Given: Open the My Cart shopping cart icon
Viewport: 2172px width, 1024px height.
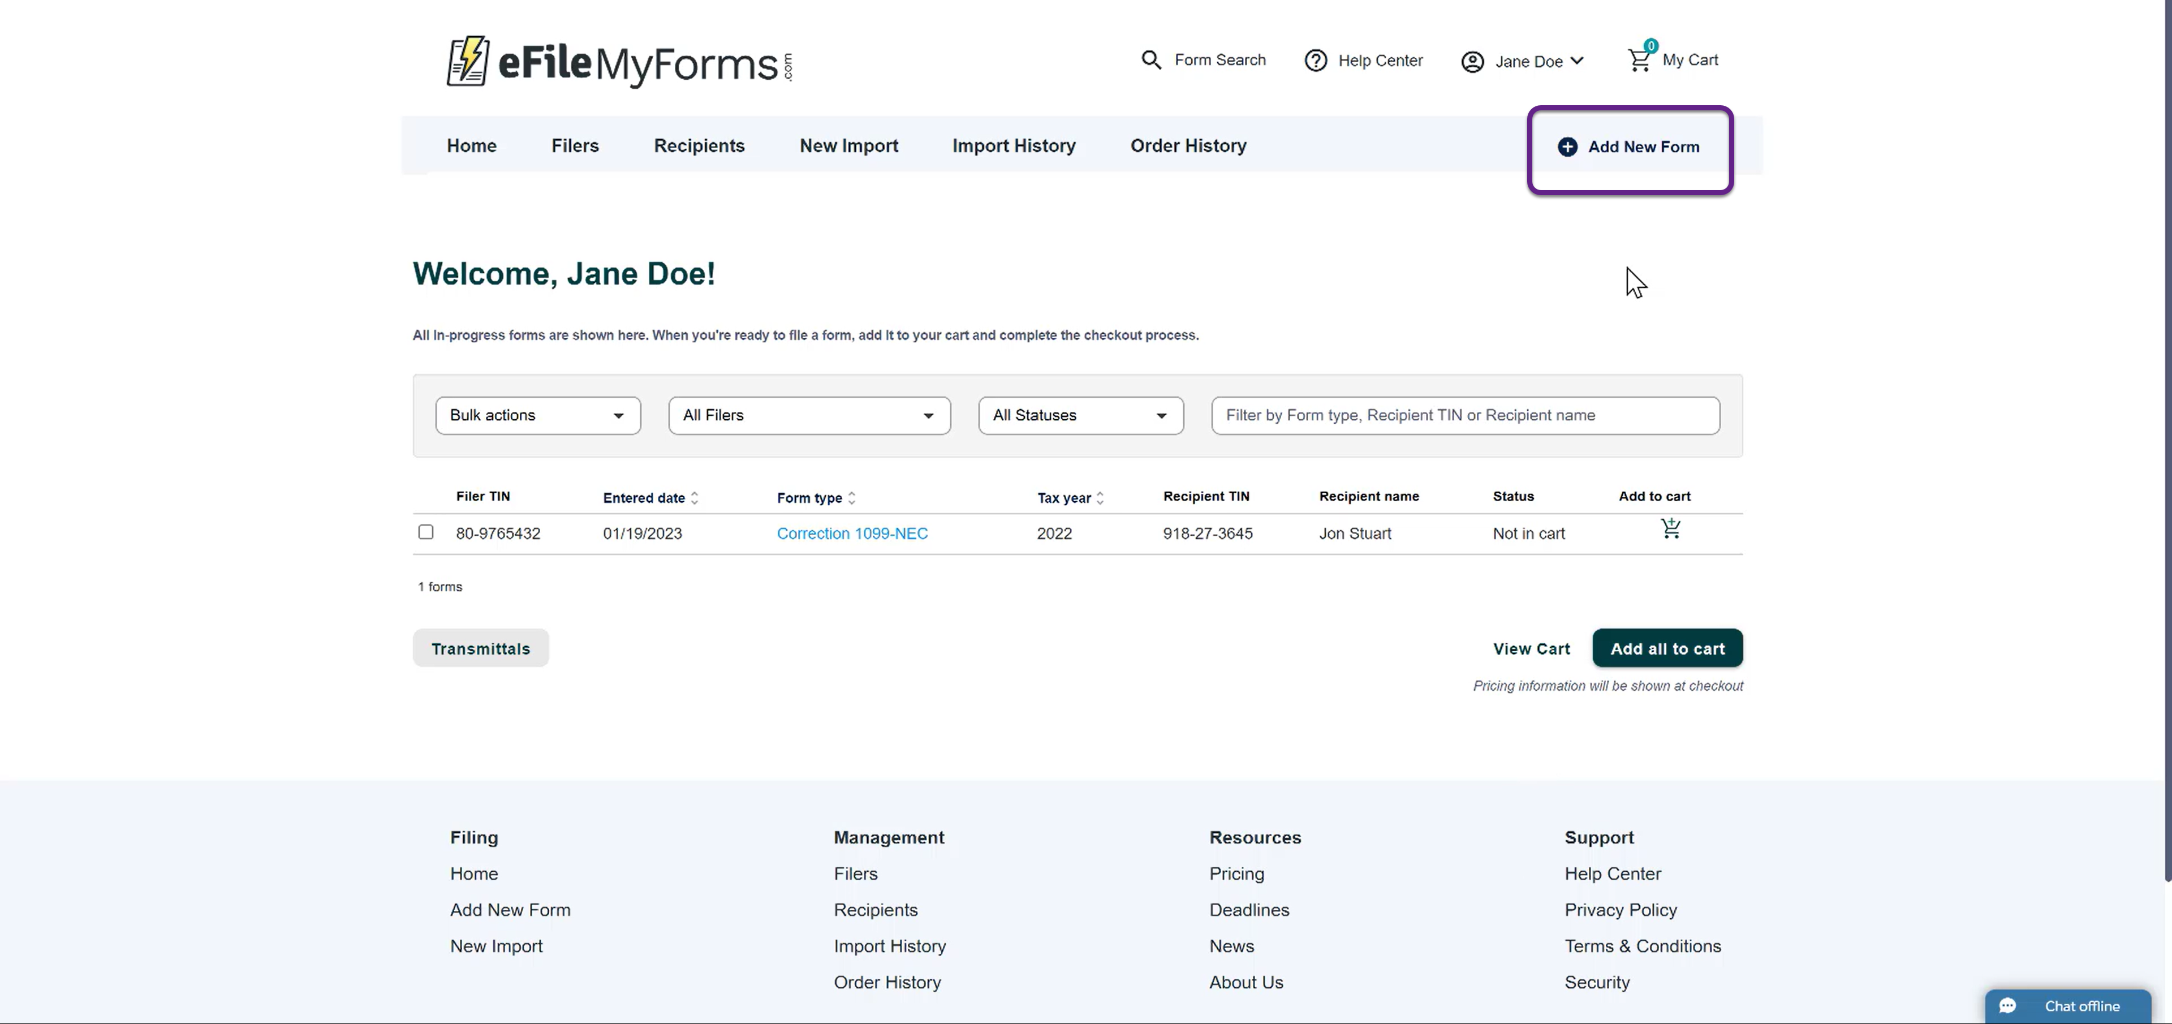Looking at the screenshot, I should tap(1639, 60).
